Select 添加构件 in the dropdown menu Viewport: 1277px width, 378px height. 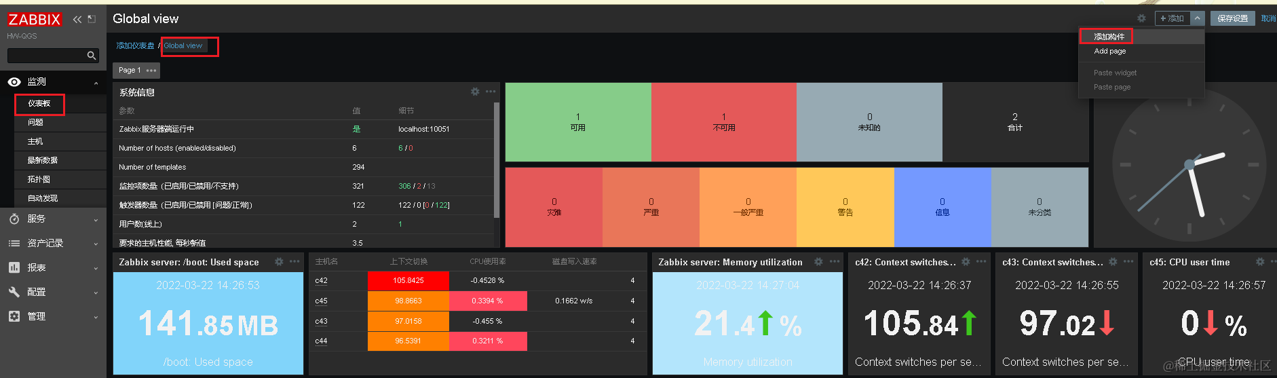tap(1141, 37)
